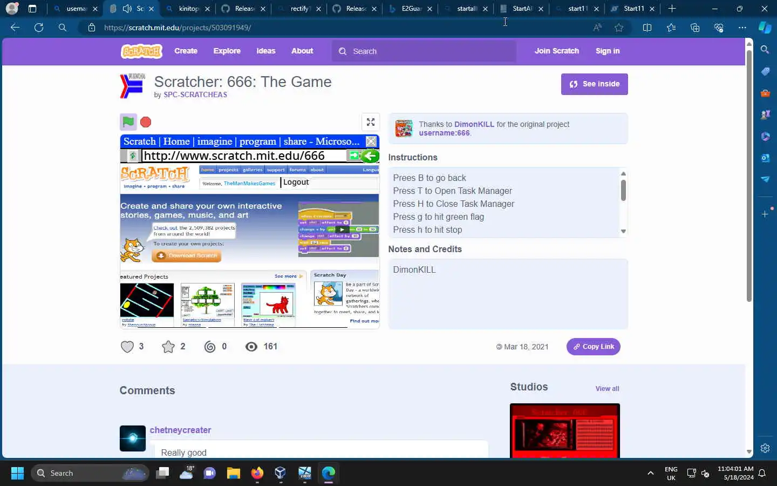
Task: Switch to the kinitop tab
Action: coord(189,9)
